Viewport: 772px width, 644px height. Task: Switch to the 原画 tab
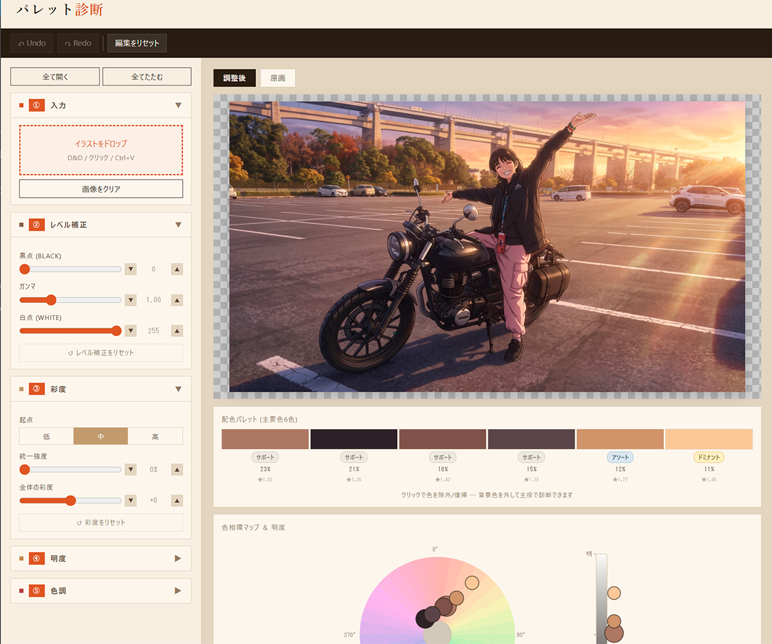click(278, 78)
